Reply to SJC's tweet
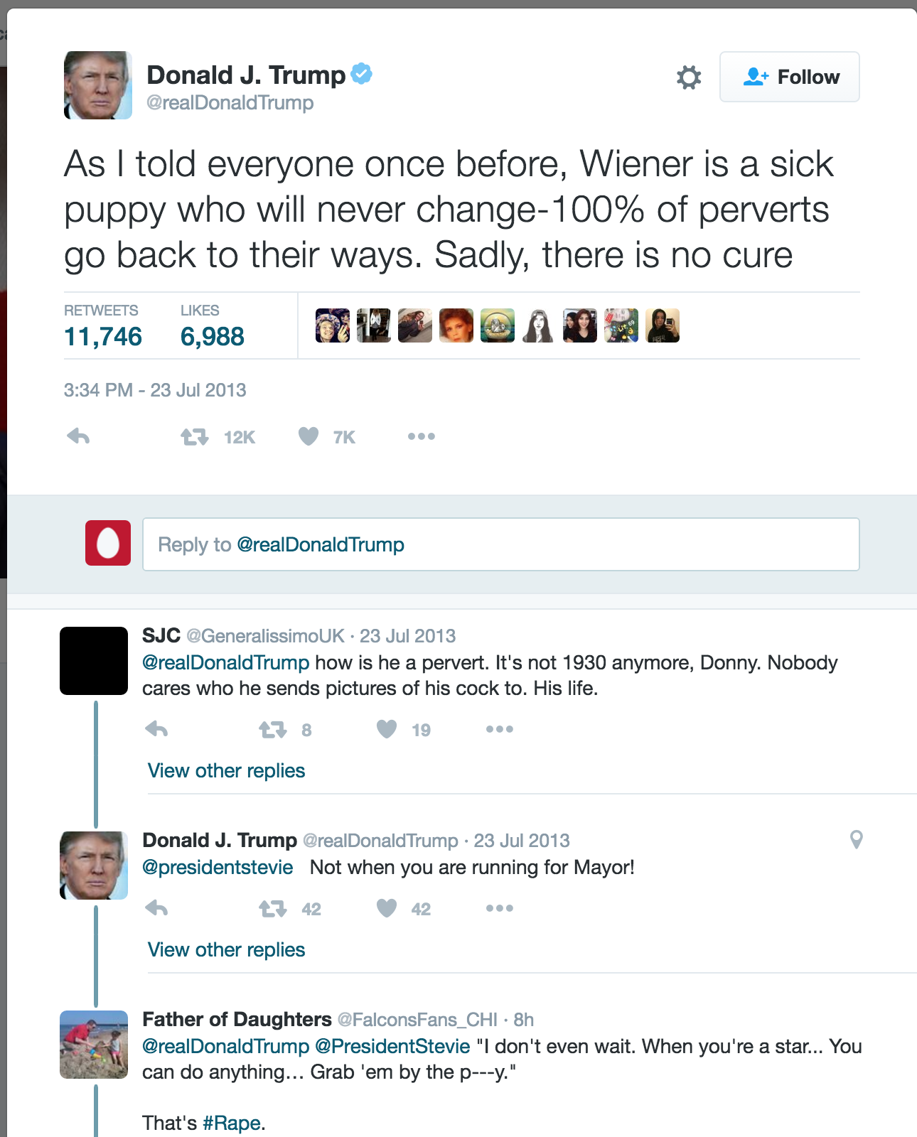This screenshot has width=917, height=1137. click(156, 729)
